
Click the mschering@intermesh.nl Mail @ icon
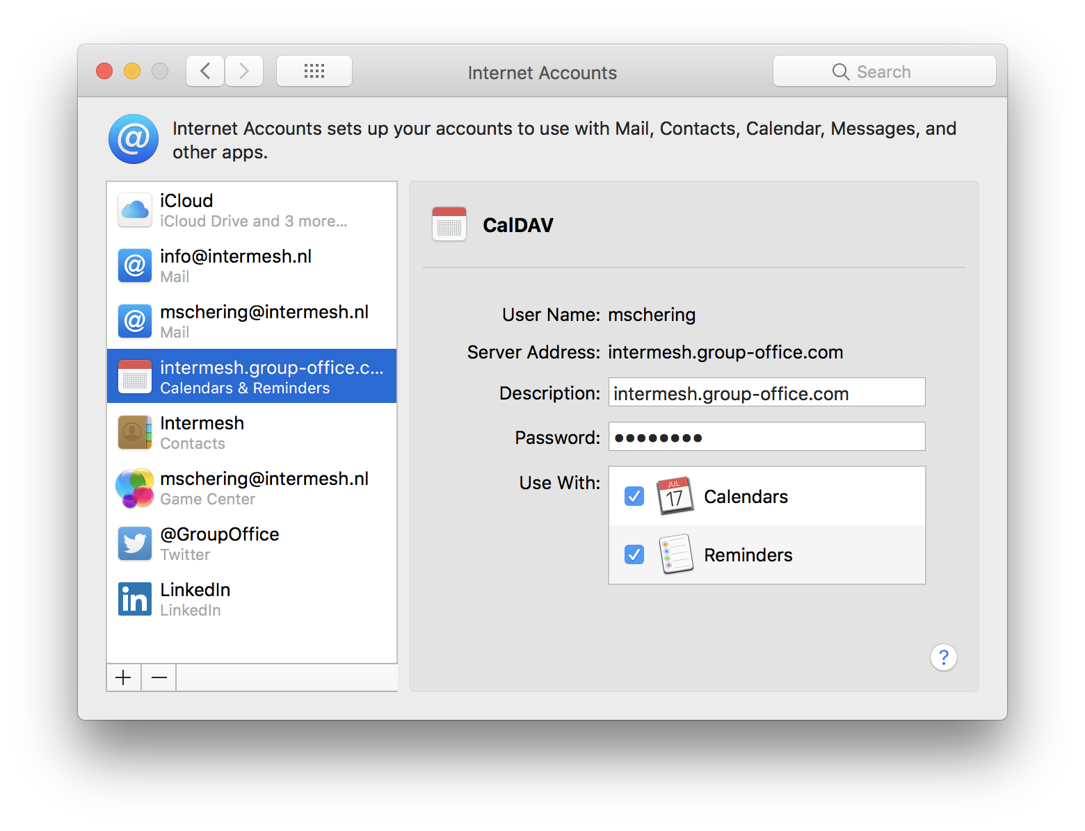click(x=135, y=321)
